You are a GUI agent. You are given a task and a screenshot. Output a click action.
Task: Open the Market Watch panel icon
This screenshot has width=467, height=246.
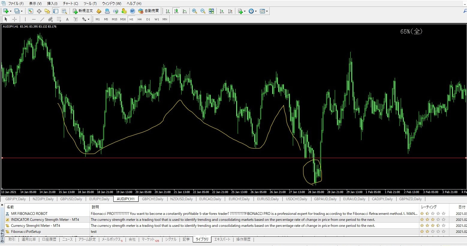pyautogui.click(x=31, y=11)
